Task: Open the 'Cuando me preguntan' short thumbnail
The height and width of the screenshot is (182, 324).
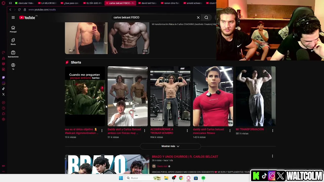Action: (85, 96)
